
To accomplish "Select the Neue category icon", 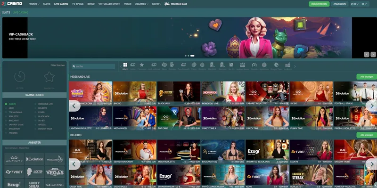I will click(164, 65).
